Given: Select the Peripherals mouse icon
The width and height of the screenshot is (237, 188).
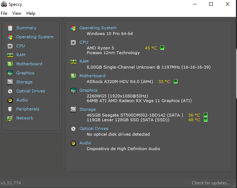Looking at the screenshot, I should pyautogui.click(x=10, y=109).
